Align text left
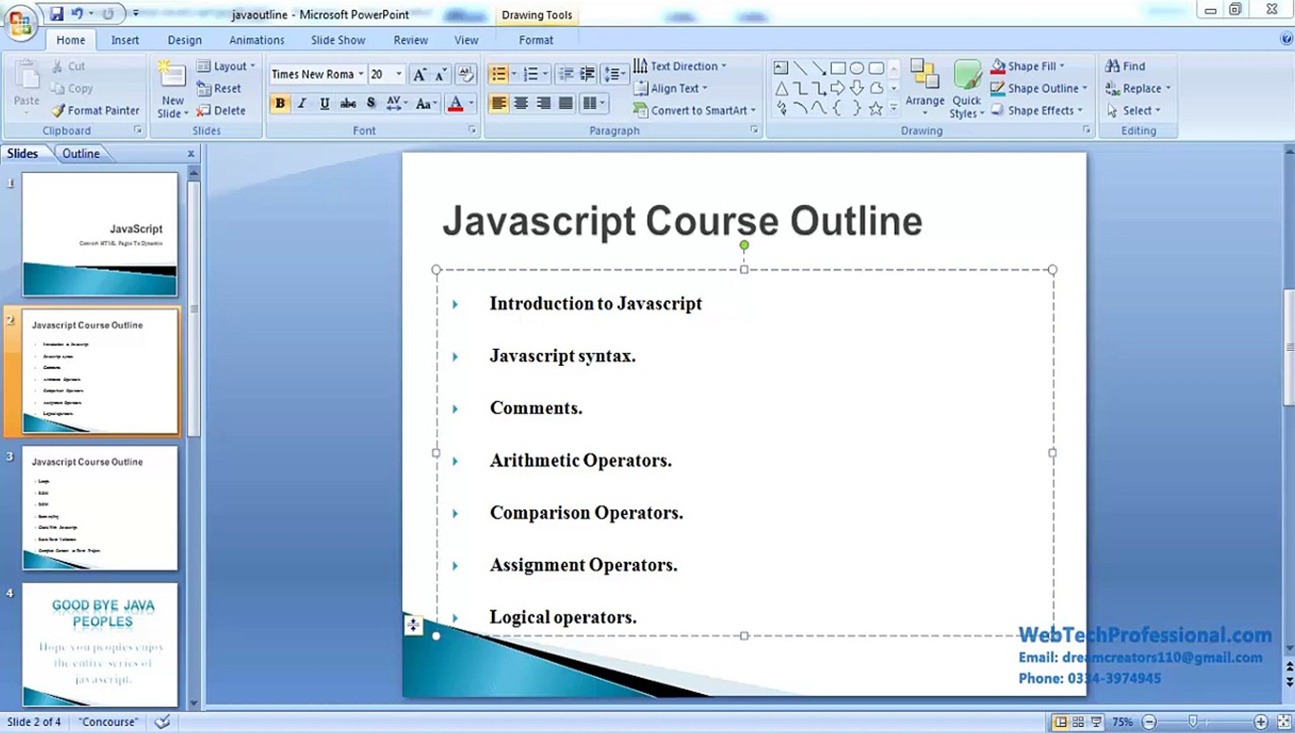The image size is (1295, 733). (499, 103)
